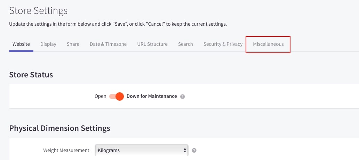This screenshot has height=160, width=359.
Task: Select the Miscellaneous tab
Action: [268, 44]
